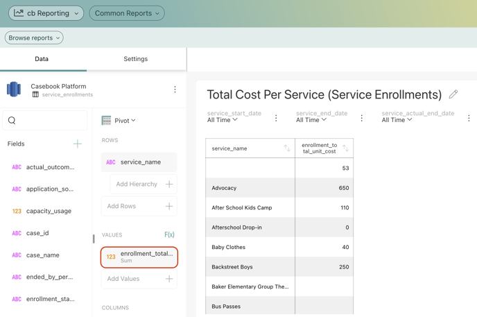This screenshot has height=317, width=477.
Task: Switch to the Settings tab
Action: click(x=136, y=59)
